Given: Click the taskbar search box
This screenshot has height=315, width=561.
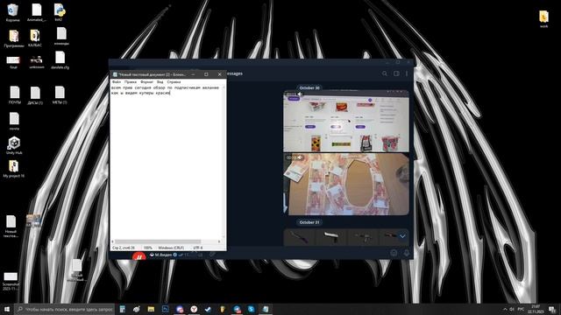Looking at the screenshot, I should pos(65,309).
